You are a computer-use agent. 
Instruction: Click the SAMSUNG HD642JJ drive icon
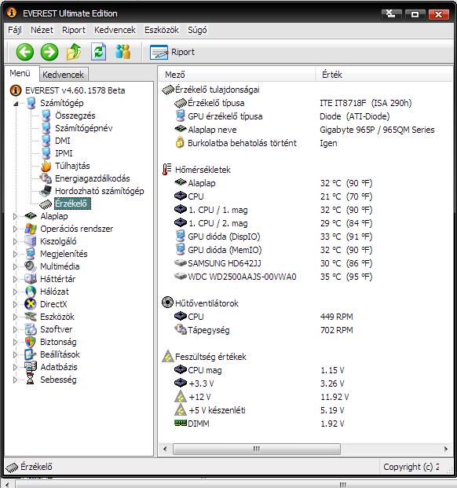[x=181, y=263]
